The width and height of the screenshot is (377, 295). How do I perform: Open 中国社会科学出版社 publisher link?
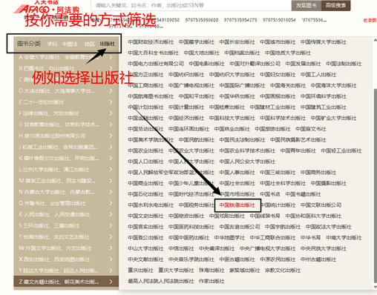(283, 183)
